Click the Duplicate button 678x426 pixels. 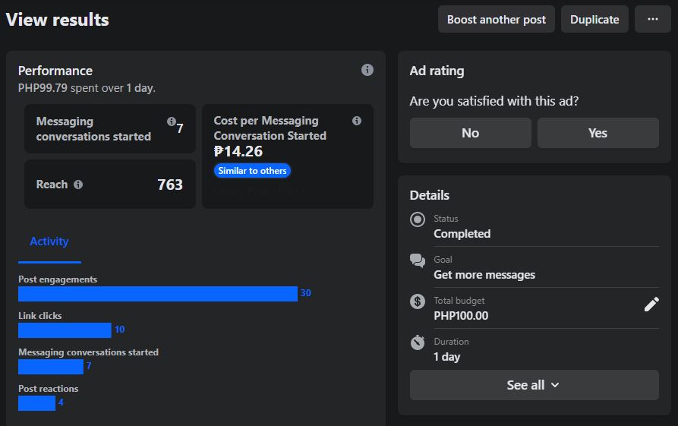click(x=594, y=19)
